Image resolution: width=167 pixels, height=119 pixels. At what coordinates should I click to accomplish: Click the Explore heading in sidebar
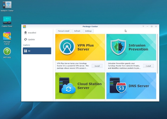pyautogui.click(x=27, y=45)
